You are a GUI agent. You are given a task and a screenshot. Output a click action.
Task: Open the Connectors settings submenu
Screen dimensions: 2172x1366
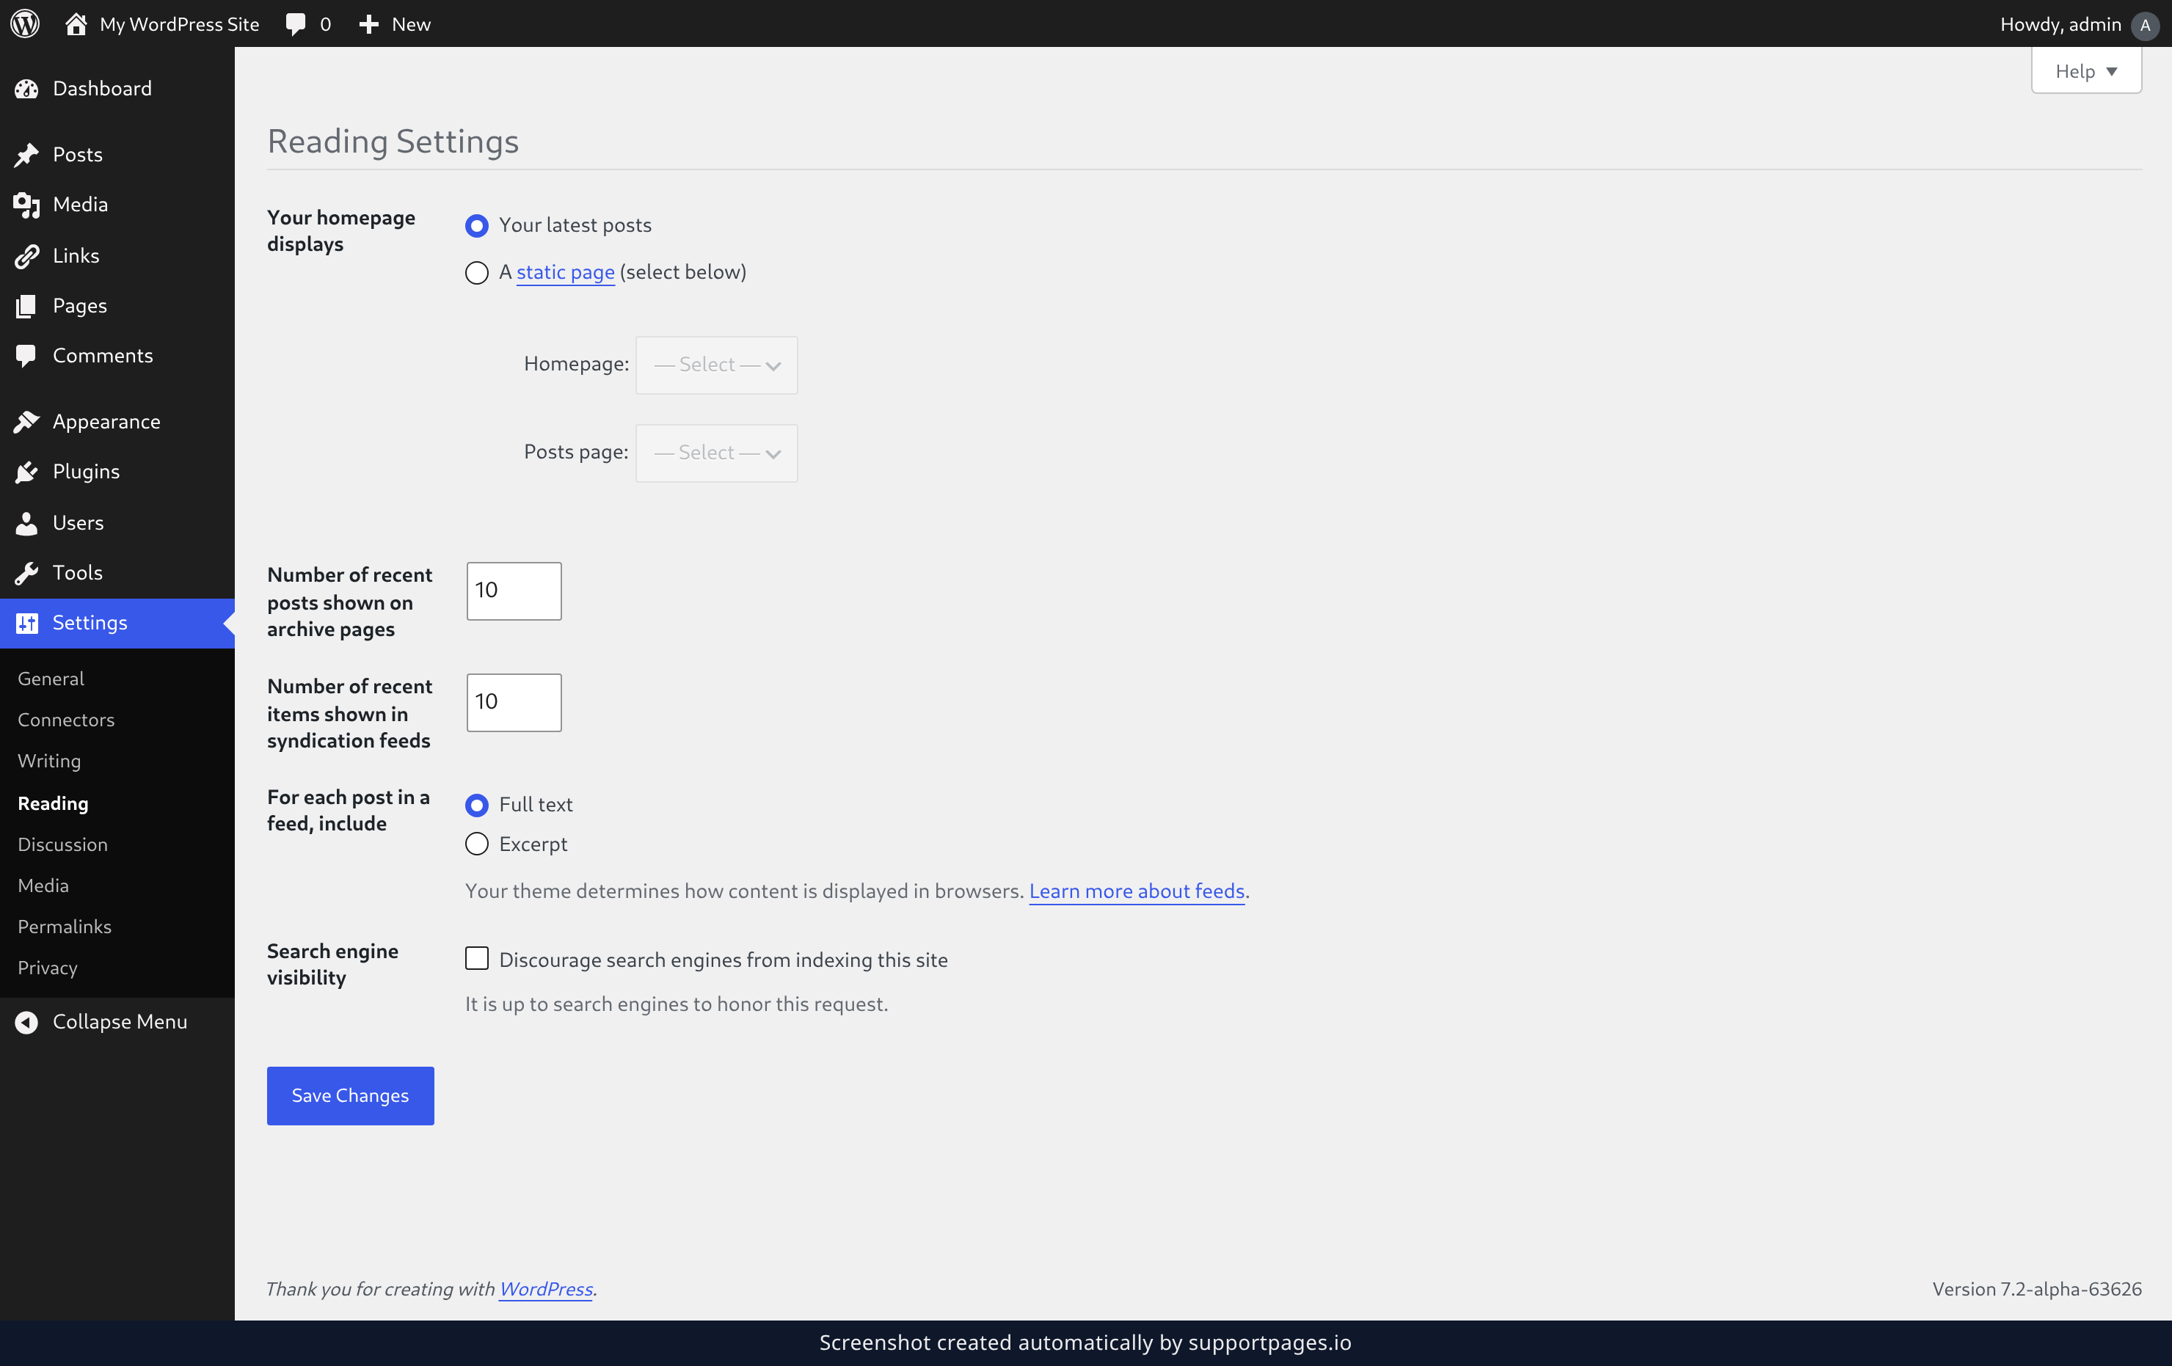coord(66,720)
